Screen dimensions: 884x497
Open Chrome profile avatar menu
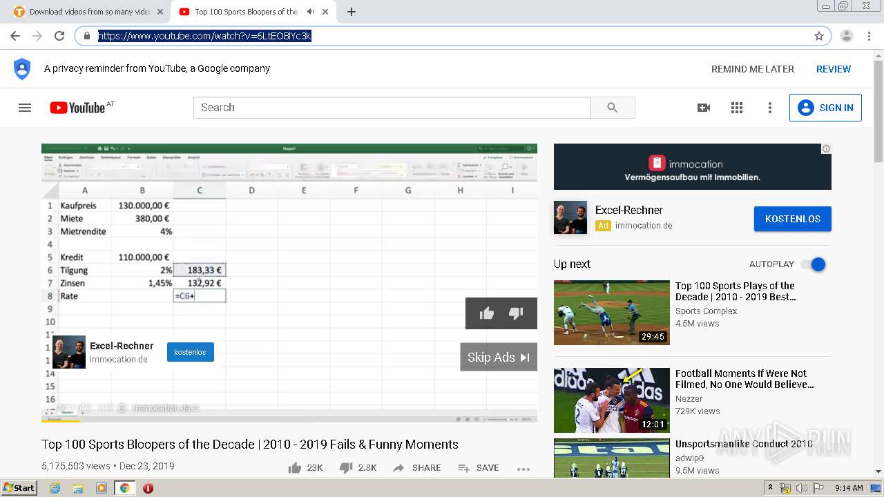(847, 36)
